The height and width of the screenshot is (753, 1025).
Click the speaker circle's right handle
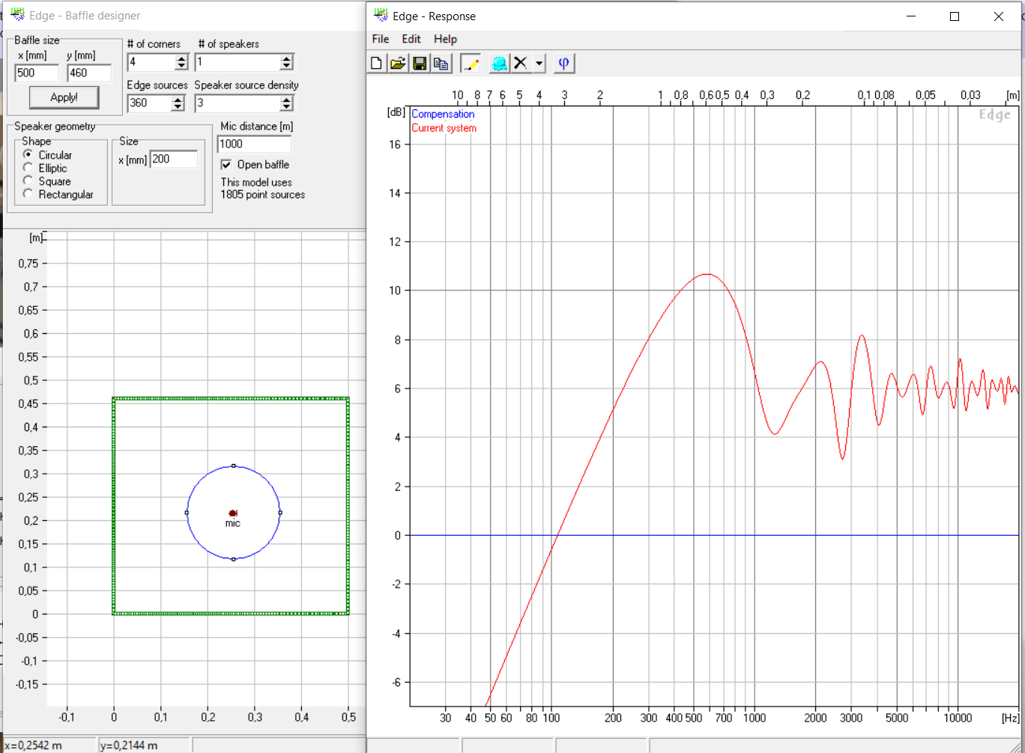coord(280,513)
